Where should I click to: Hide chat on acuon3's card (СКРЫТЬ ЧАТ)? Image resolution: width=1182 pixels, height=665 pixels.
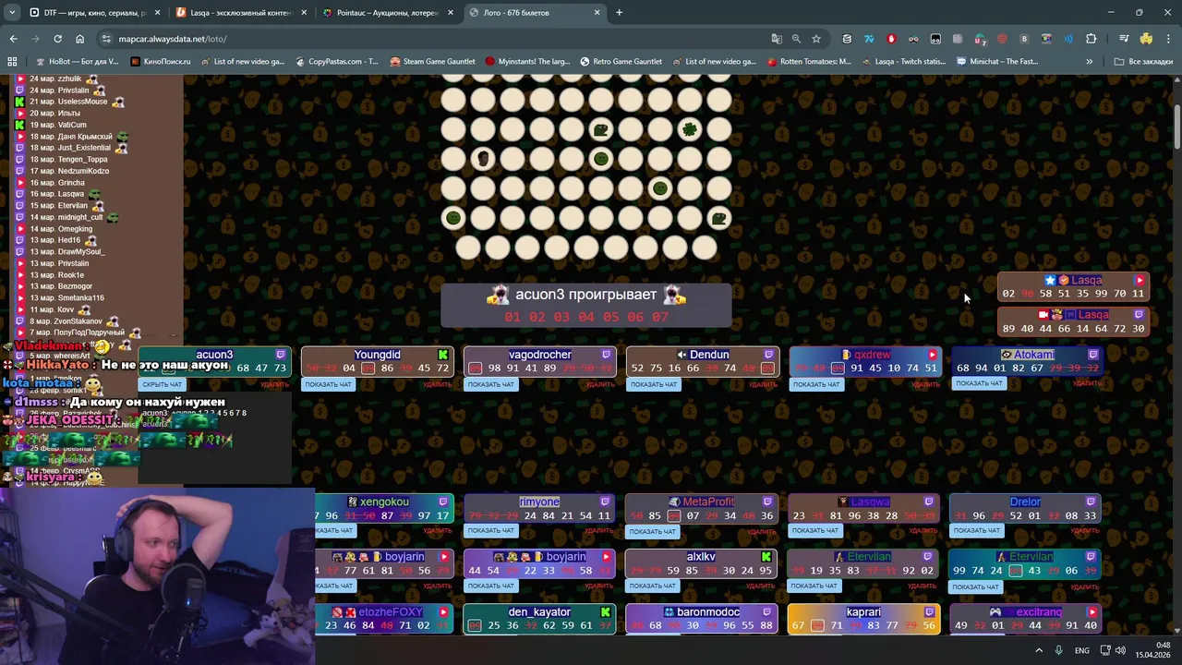(x=163, y=384)
